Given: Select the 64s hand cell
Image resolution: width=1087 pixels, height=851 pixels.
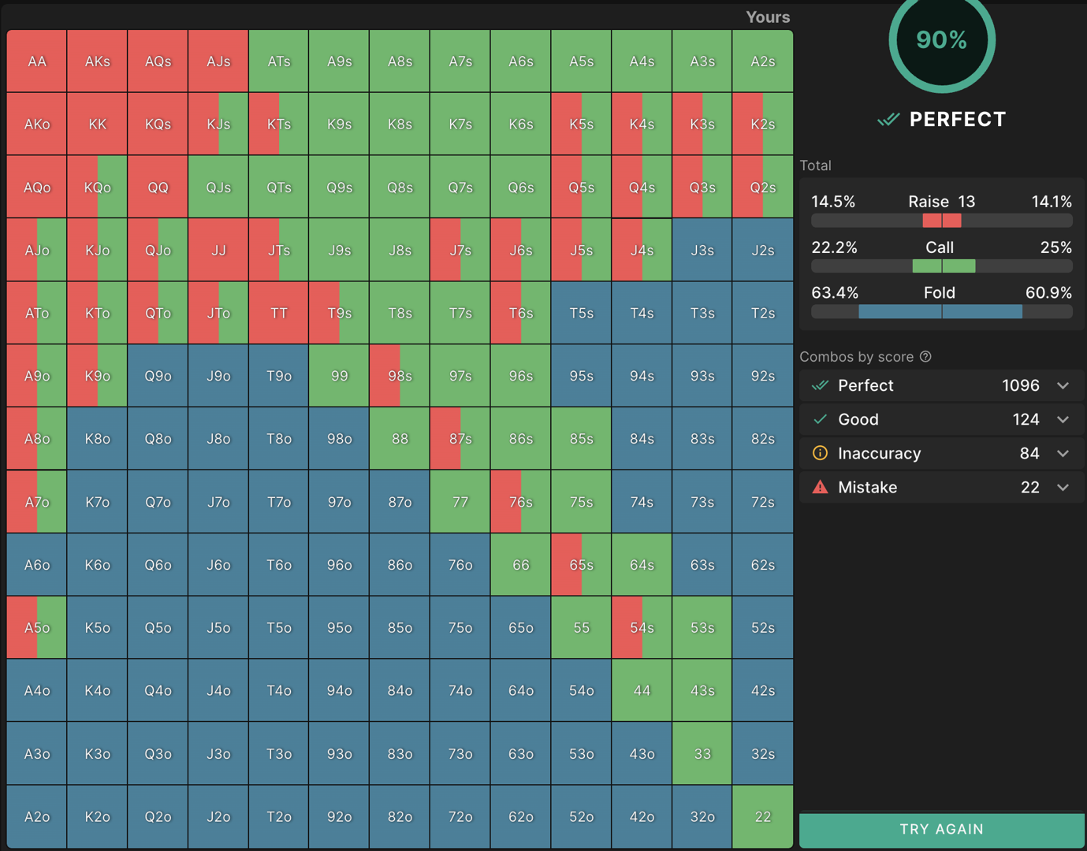Looking at the screenshot, I should pyautogui.click(x=642, y=565).
